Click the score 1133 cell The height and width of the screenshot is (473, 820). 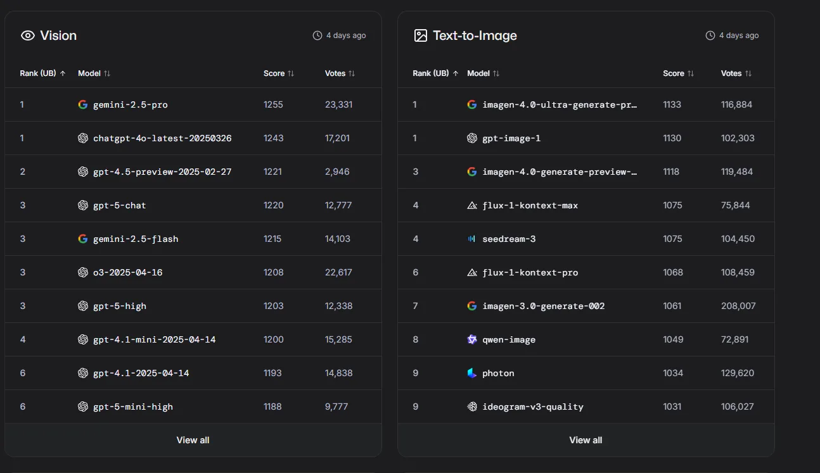pyautogui.click(x=672, y=104)
